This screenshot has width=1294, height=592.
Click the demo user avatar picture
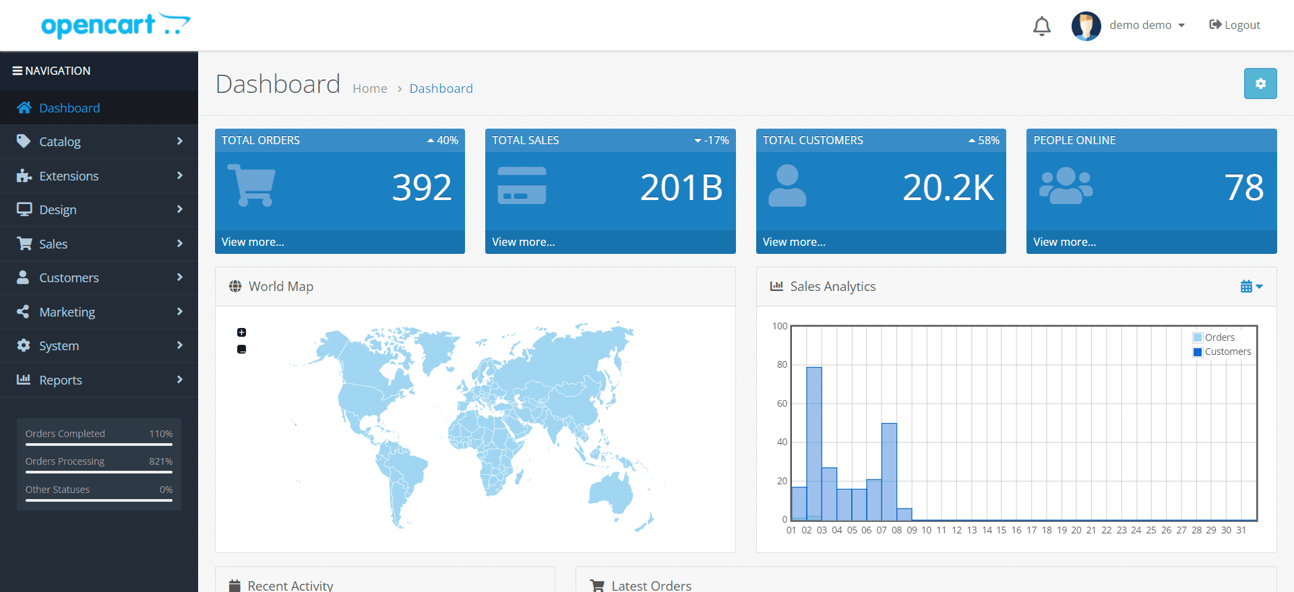coord(1086,26)
